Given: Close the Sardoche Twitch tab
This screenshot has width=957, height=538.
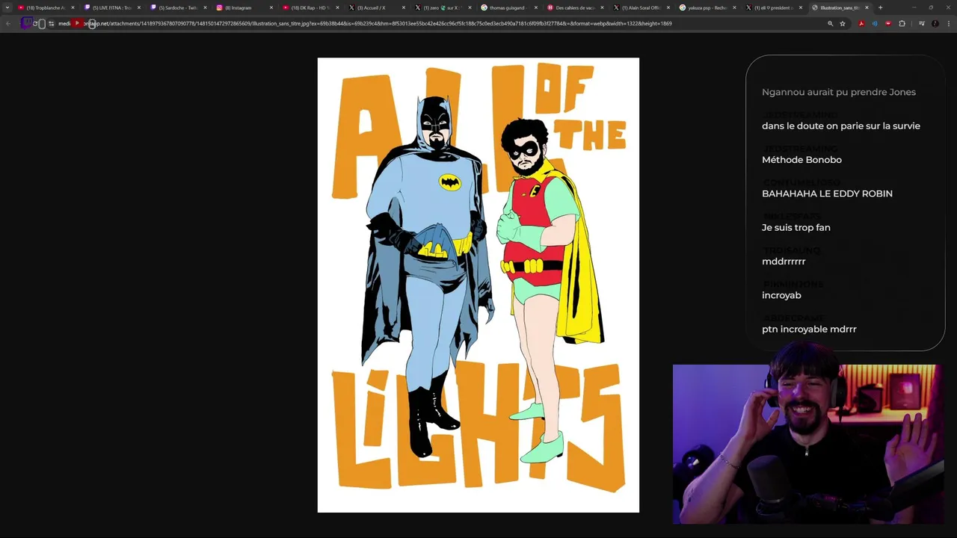Looking at the screenshot, I should [205, 7].
